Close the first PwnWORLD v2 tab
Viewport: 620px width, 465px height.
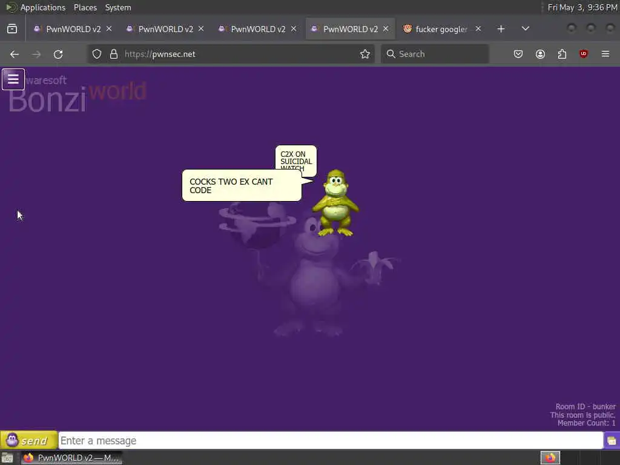pyautogui.click(x=109, y=29)
